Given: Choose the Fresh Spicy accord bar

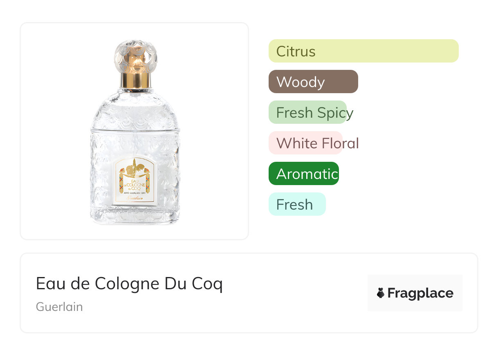Looking at the screenshot, I should coord(307,112).
